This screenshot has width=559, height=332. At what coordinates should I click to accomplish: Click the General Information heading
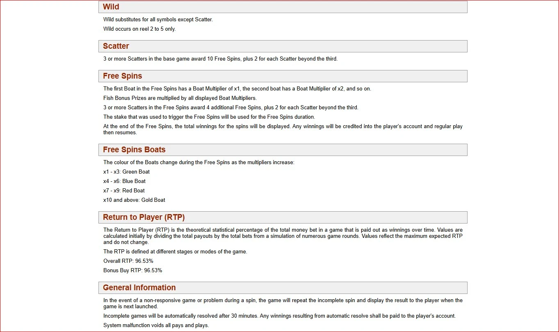(283, 288)
